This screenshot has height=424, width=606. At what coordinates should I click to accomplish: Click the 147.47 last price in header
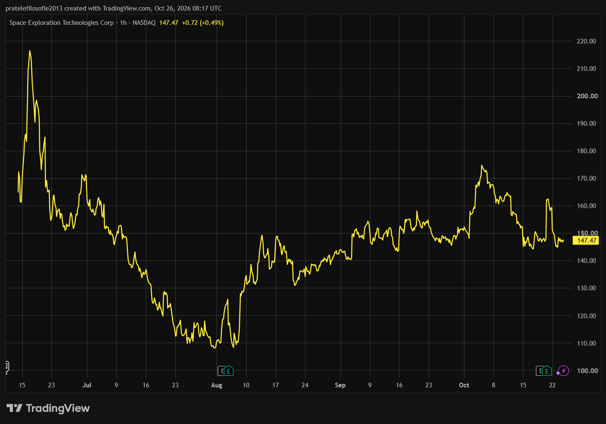pos(169,23)
